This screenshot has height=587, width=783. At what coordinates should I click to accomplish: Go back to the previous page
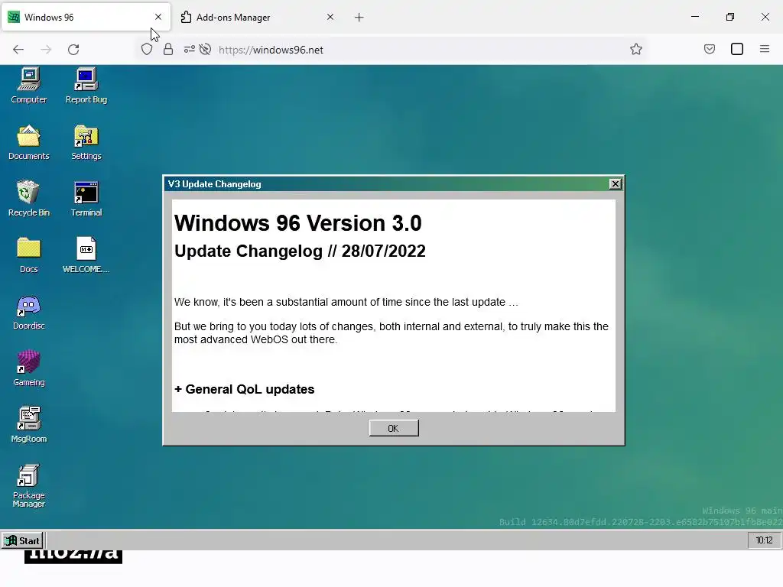point(18,50)
